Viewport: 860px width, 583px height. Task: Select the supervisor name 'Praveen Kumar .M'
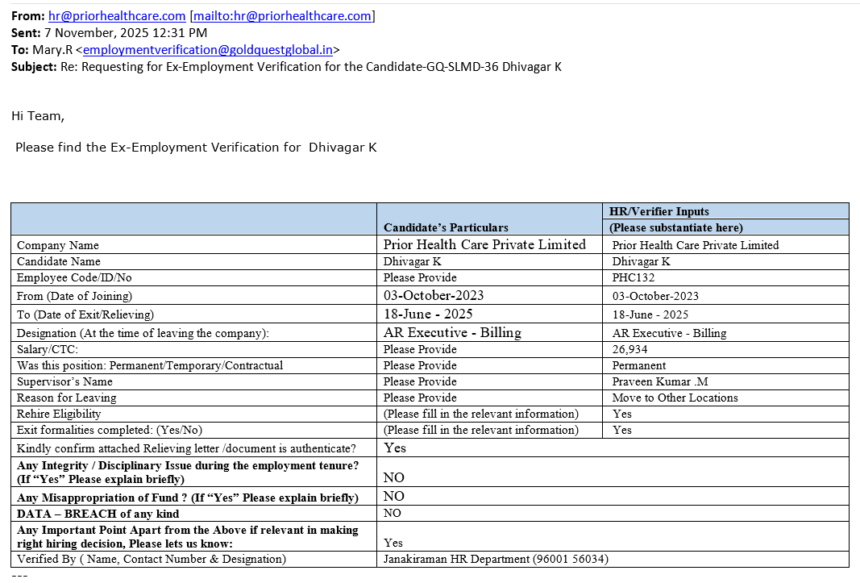click(x=660, y=381)
